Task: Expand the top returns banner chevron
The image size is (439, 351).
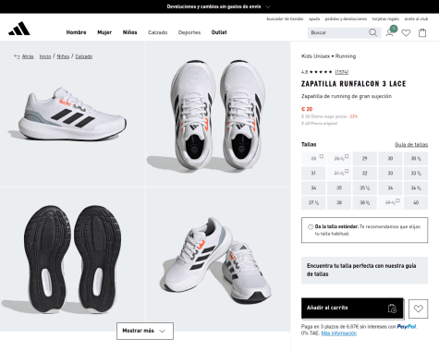Action: [268, 6]
